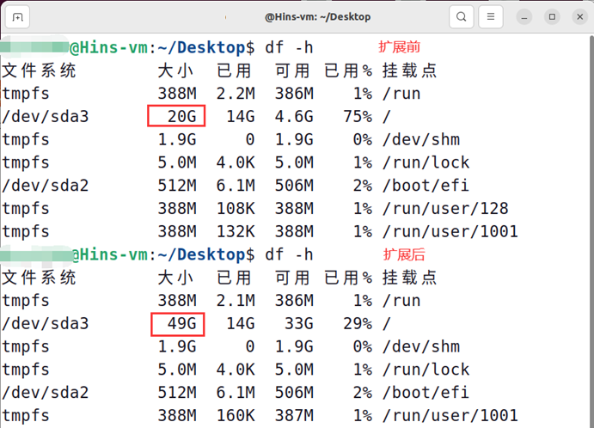Click the '108K' used value

point(236,208)
